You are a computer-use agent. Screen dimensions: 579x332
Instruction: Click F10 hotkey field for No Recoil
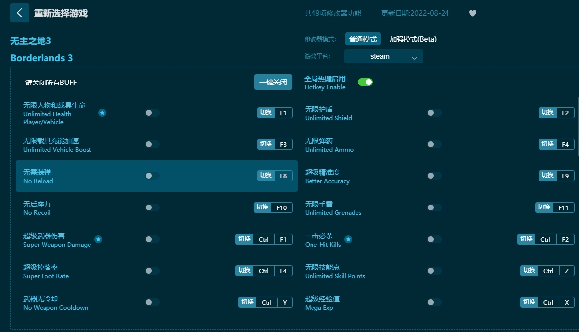tap(282, 207)
